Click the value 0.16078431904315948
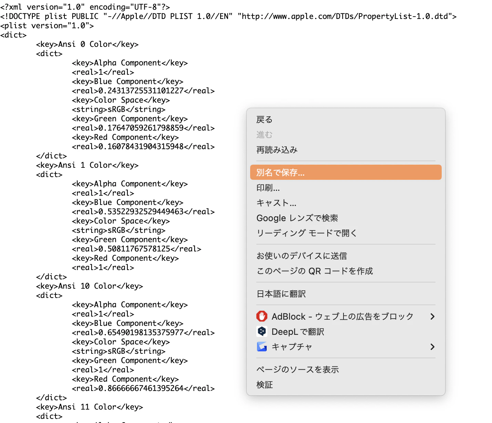The height and width of the screenshot is (423, 492). 141,146
